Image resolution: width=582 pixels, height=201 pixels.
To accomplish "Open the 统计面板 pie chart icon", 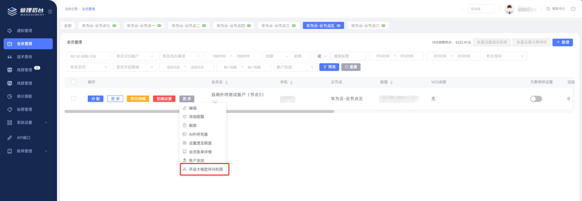I will coord(10,96).
